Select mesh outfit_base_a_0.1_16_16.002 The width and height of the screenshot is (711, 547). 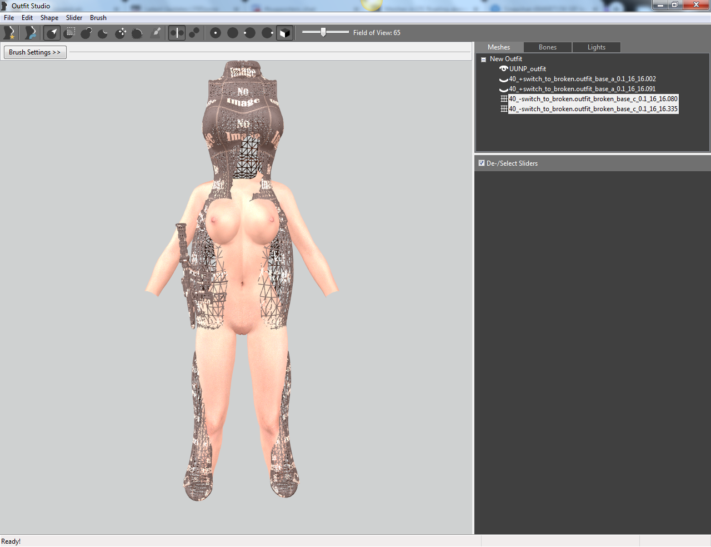582,79
